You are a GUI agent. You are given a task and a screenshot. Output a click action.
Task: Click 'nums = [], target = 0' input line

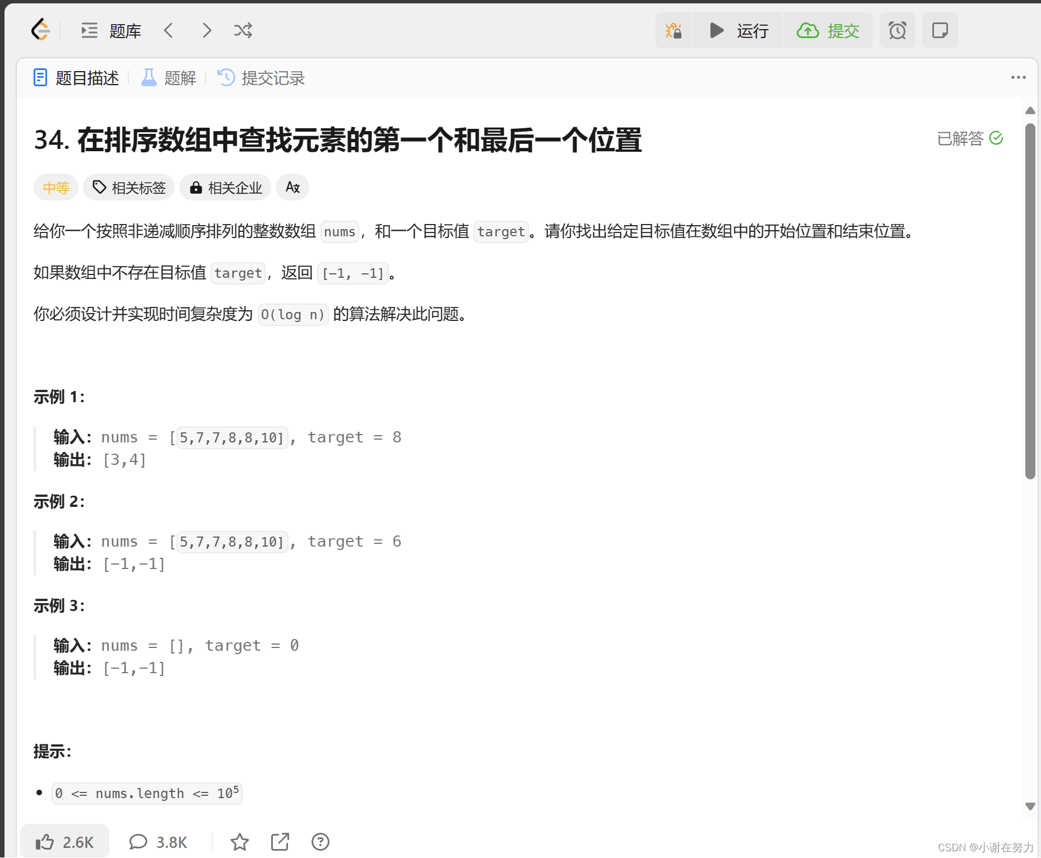click(200, 646)
